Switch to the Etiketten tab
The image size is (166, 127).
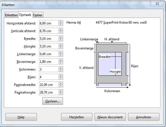(x=11, y=15)
